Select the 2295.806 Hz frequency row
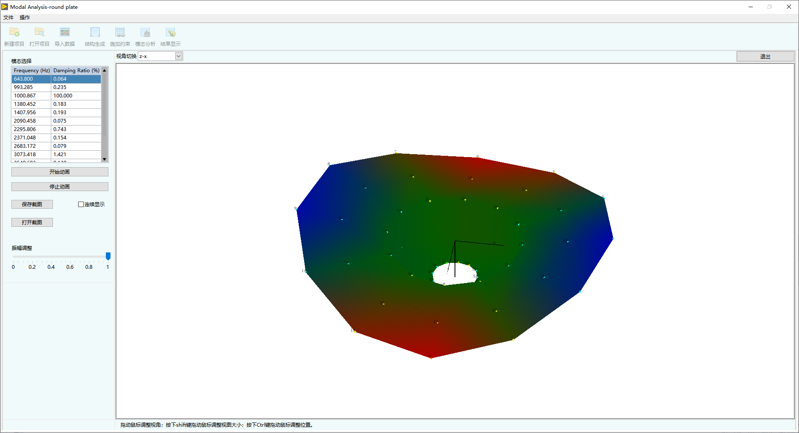 (x=56, y=129)
